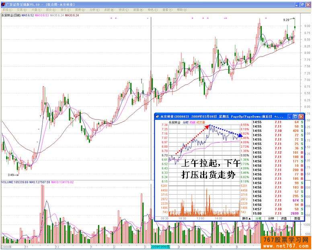This screenshot has width=312, height=250.
Task: Toggle the 均线 legend in popup chart
Action: pyautogui.click(x=193, y=122)
